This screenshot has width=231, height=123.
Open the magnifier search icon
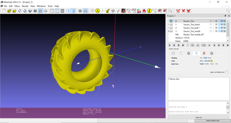pyautogui.click(x=228, y=11)
